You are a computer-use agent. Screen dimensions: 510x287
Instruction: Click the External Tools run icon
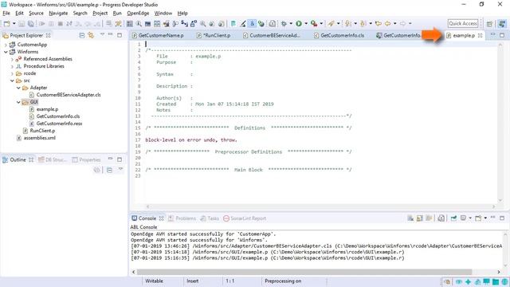(x=313, y=23)
